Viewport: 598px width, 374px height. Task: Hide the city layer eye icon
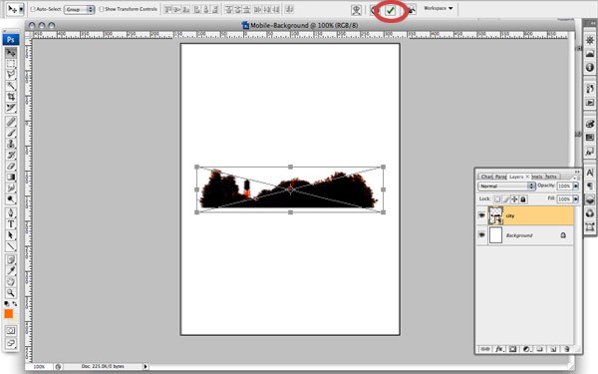(x=481, y=215)
